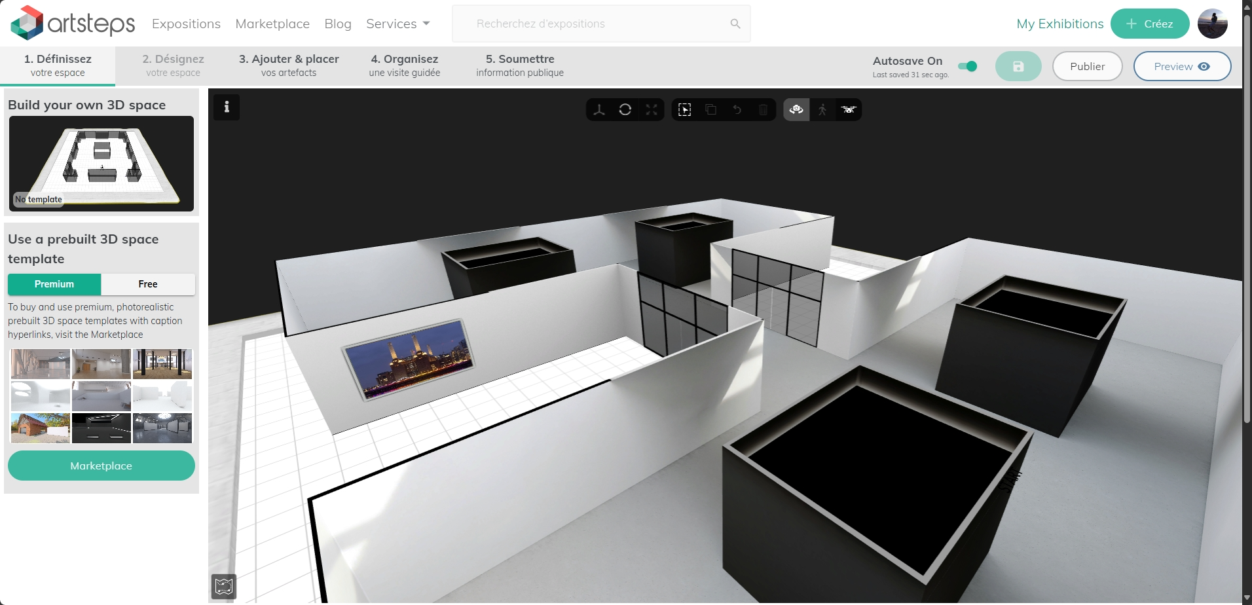1252x605 pixels.
Task: Open the minimap icon in viewport corner
Action: [224, 586]
